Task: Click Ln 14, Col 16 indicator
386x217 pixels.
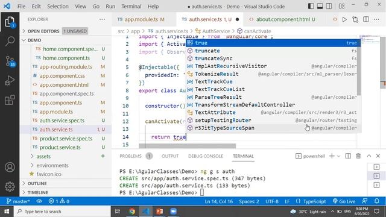Action: [218, 201]
